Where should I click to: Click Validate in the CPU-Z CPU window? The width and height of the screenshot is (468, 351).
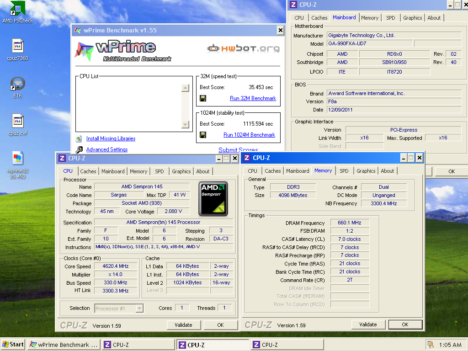pos(184,325)
